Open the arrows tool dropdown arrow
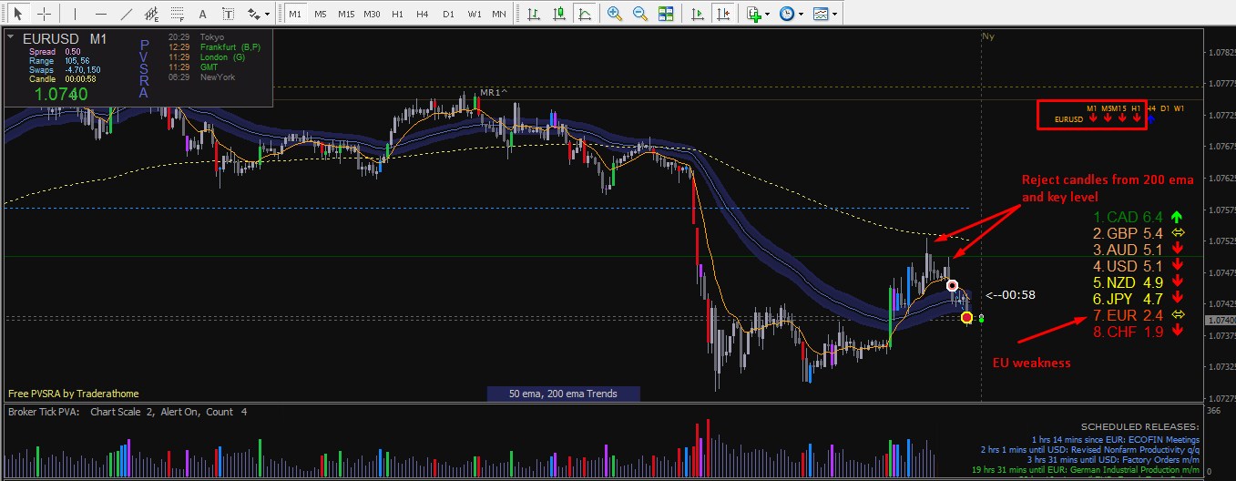 pyautogui.click(x=268, y=14)
